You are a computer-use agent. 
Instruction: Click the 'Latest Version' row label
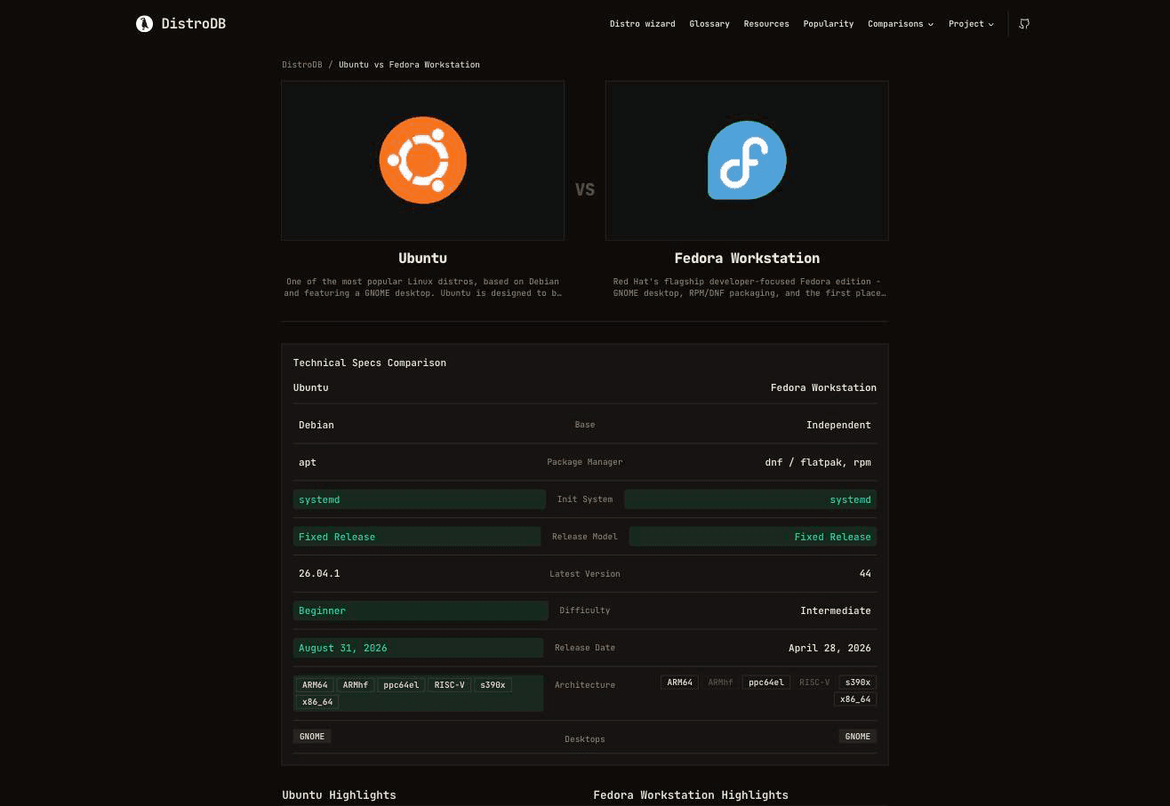[585, 574]
